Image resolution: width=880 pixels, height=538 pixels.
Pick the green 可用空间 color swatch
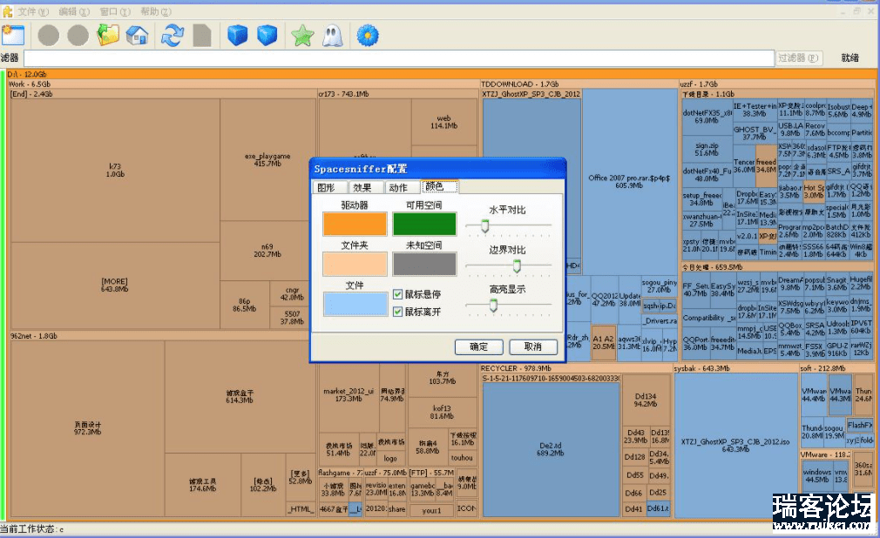click(424, 224)
